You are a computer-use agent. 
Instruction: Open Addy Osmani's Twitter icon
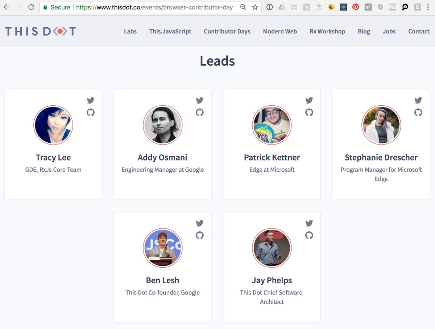[x=200, y=100]
